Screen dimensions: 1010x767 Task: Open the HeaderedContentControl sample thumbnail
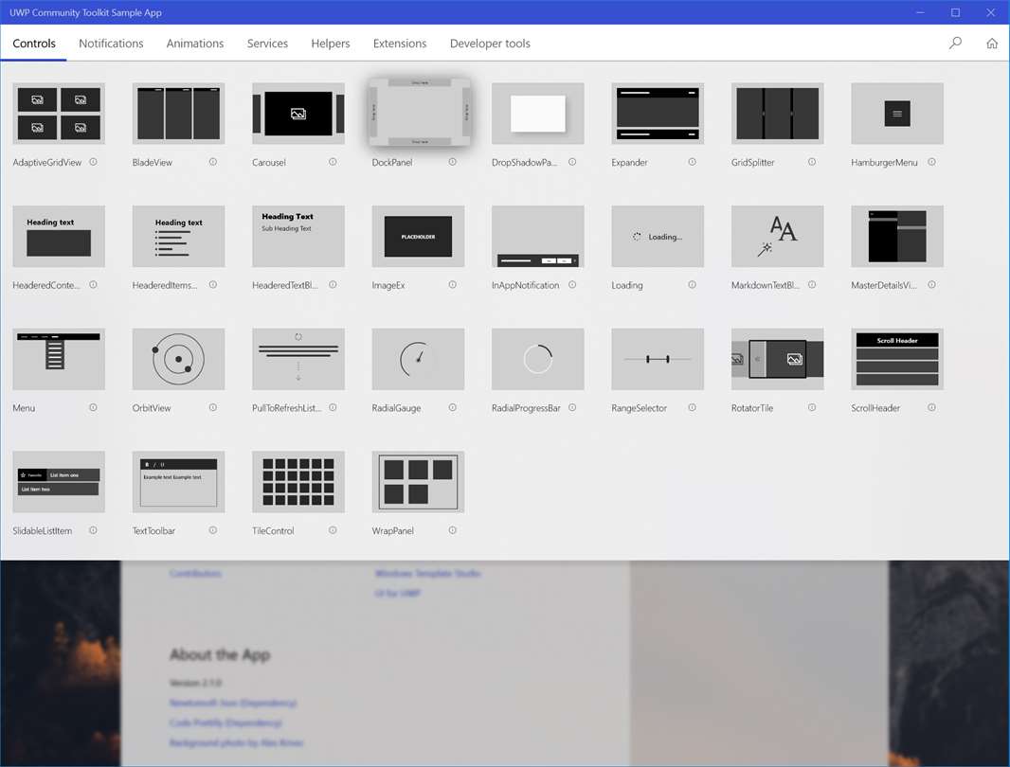coord(59,237)
